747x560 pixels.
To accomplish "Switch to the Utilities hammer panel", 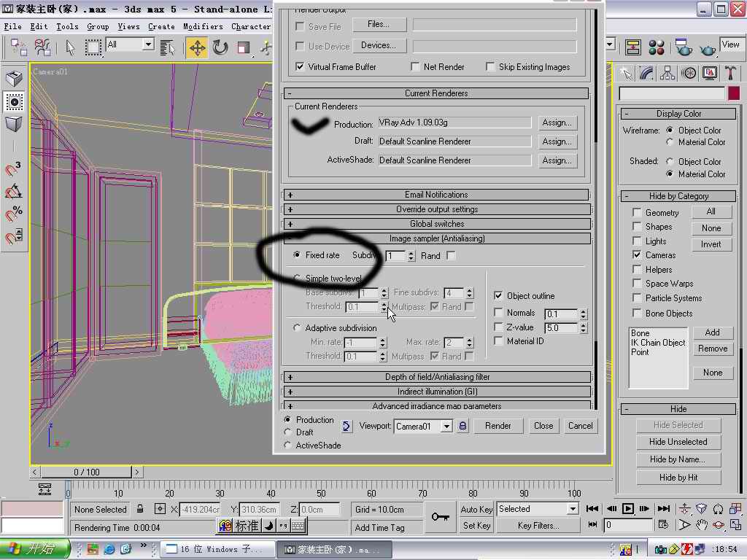I will click(x=730, y=73).
